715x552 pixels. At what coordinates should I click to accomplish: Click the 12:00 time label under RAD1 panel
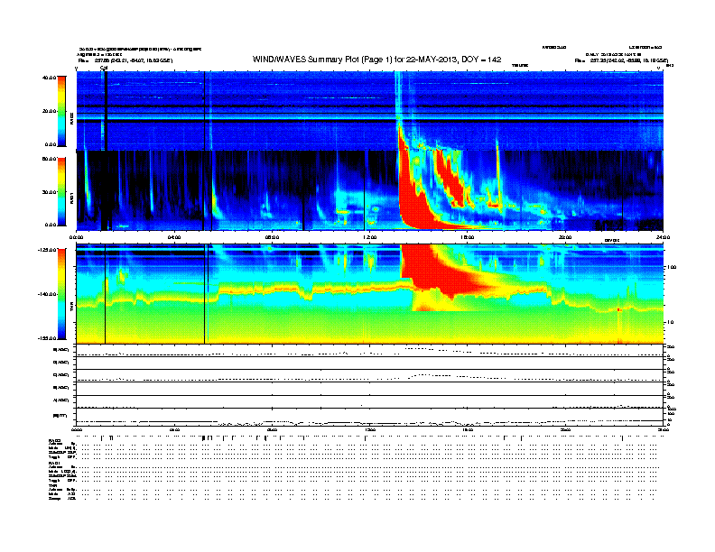pyautogui.click(x=369, y=237)
